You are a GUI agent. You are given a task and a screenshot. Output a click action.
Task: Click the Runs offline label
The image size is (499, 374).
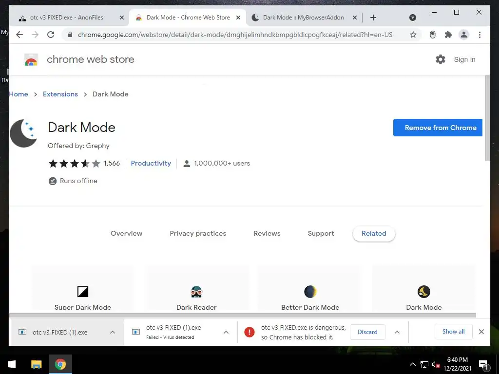78,181
